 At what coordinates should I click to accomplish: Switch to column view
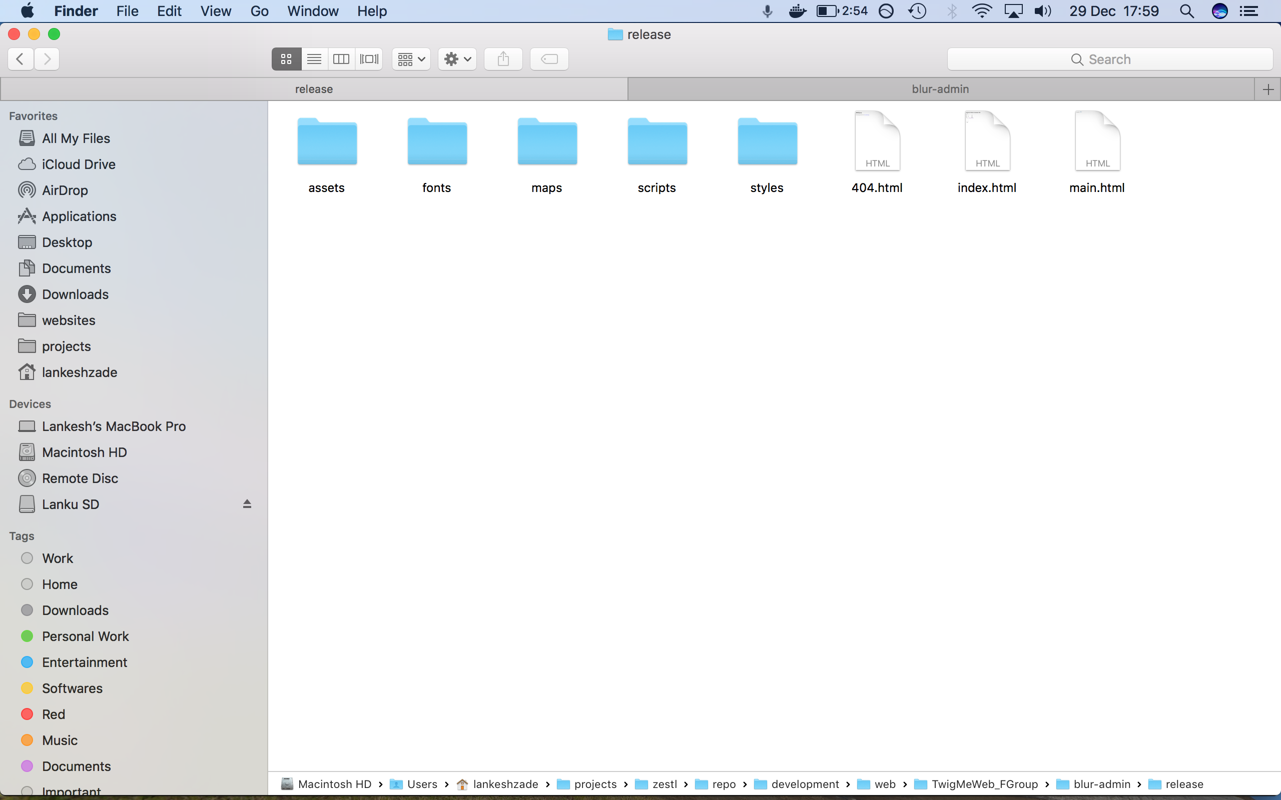[x=341, y=58]
